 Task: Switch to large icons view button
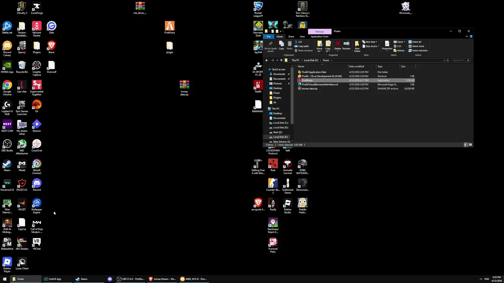coord(470,145)
